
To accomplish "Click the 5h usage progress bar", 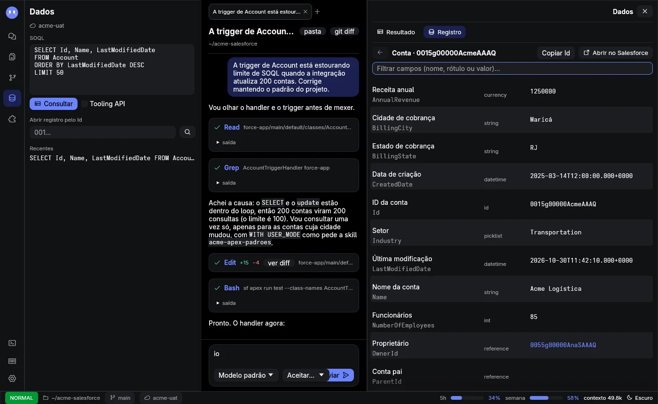I will [468, 398].
